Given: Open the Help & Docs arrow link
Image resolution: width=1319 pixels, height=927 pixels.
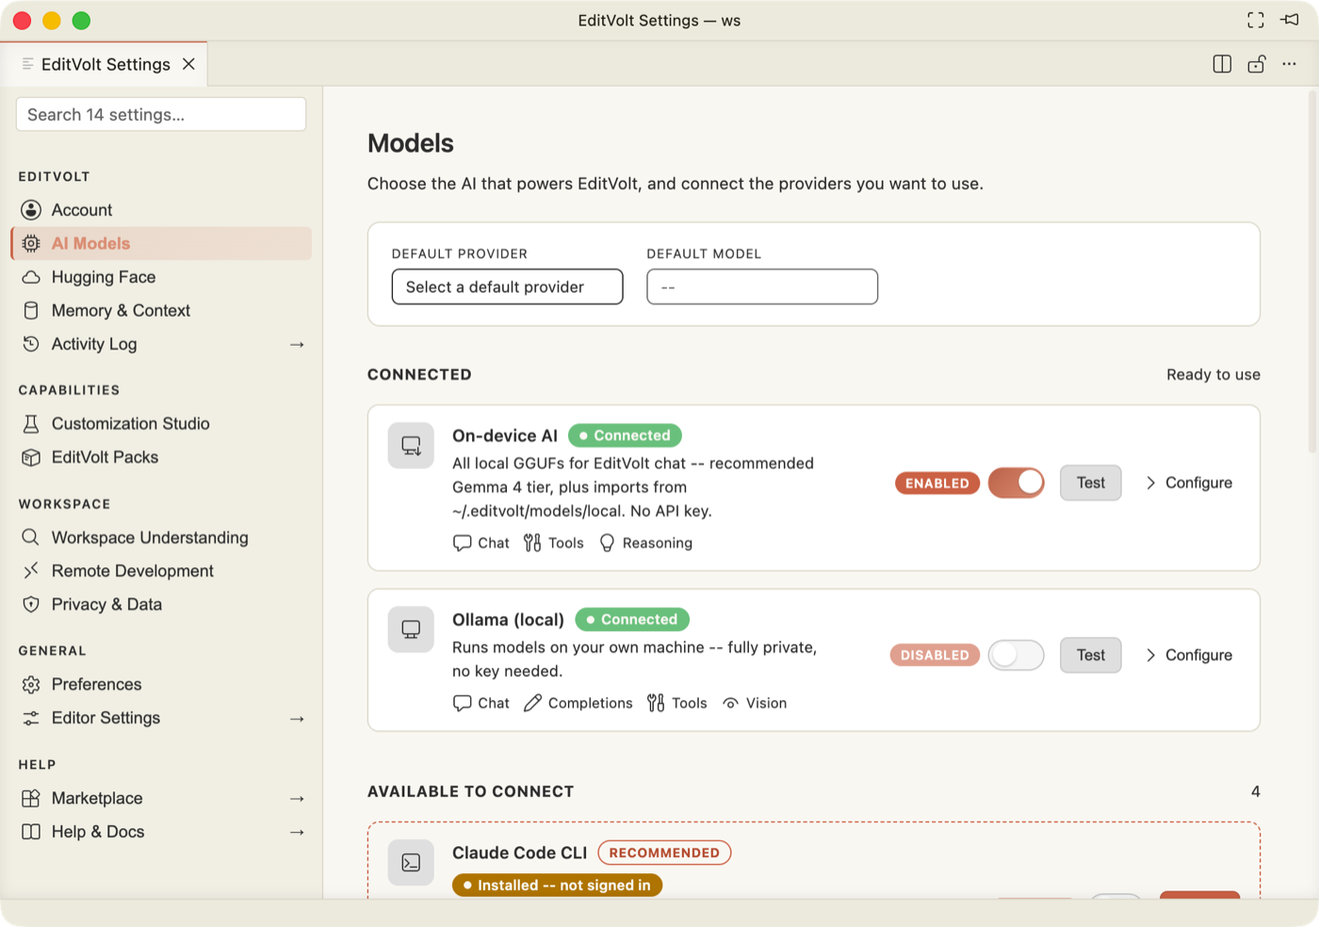Looking at the screenshot, I should point(297,833).
